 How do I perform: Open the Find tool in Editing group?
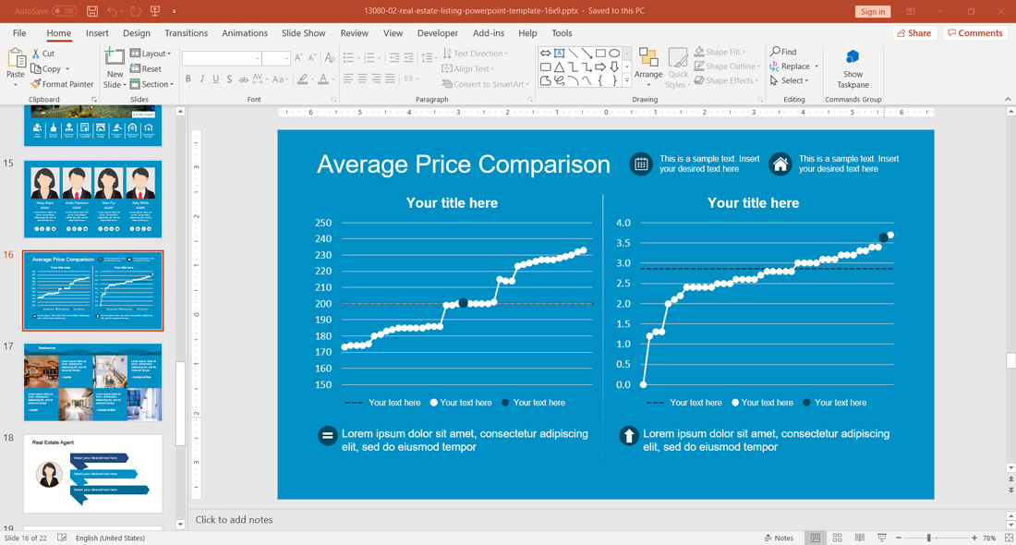tap(782, 51)
